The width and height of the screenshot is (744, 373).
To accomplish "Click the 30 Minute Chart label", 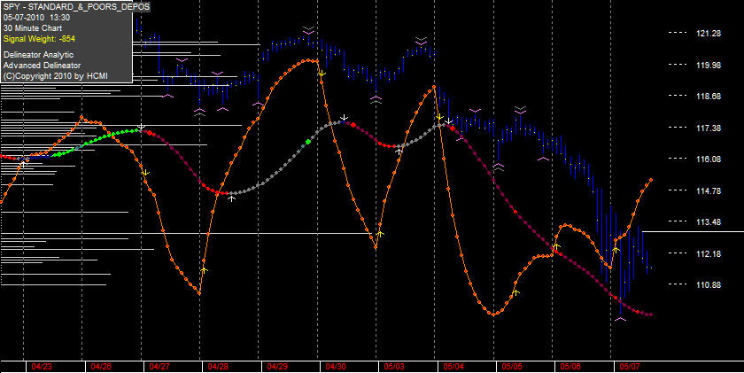I will coord(32,28).
